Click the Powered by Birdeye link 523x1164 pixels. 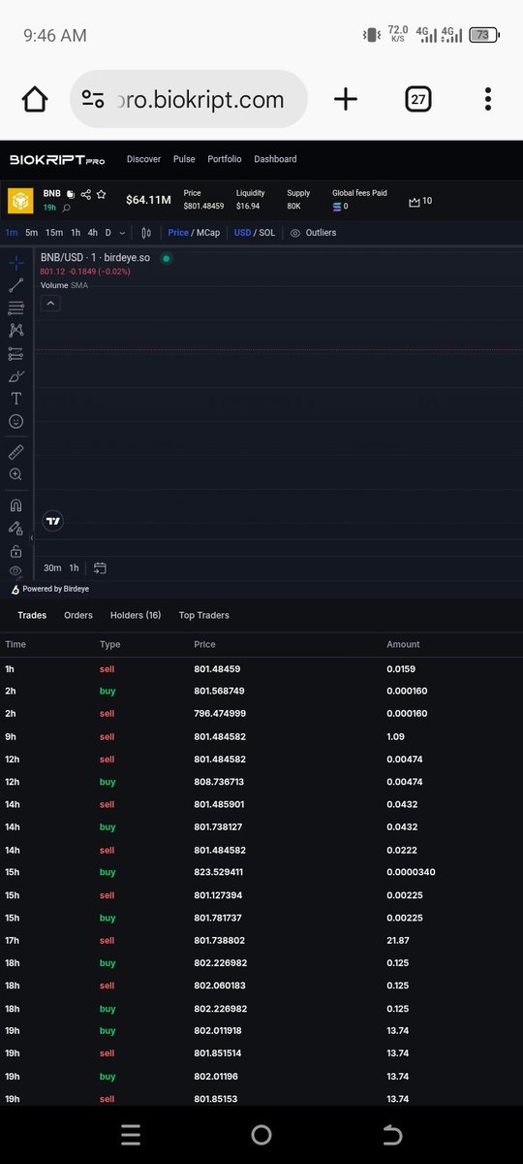pyautogui.click(x=50, y=589)
